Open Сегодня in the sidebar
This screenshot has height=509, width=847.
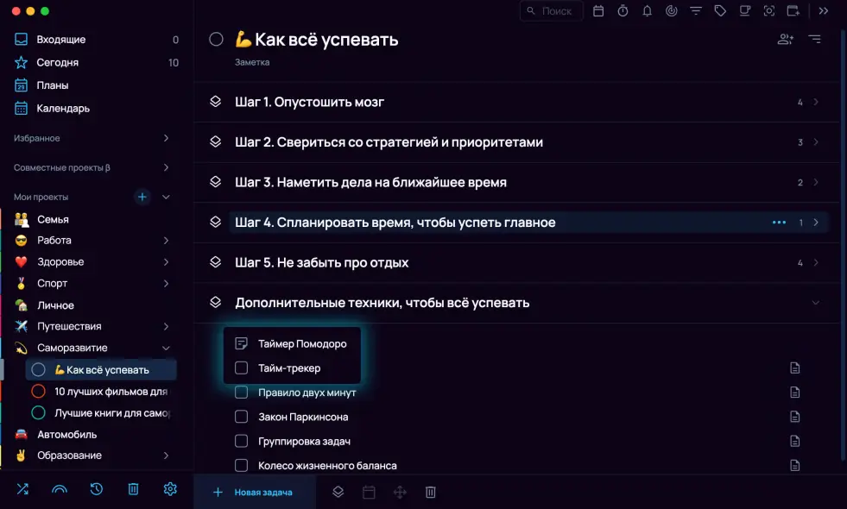57,62
